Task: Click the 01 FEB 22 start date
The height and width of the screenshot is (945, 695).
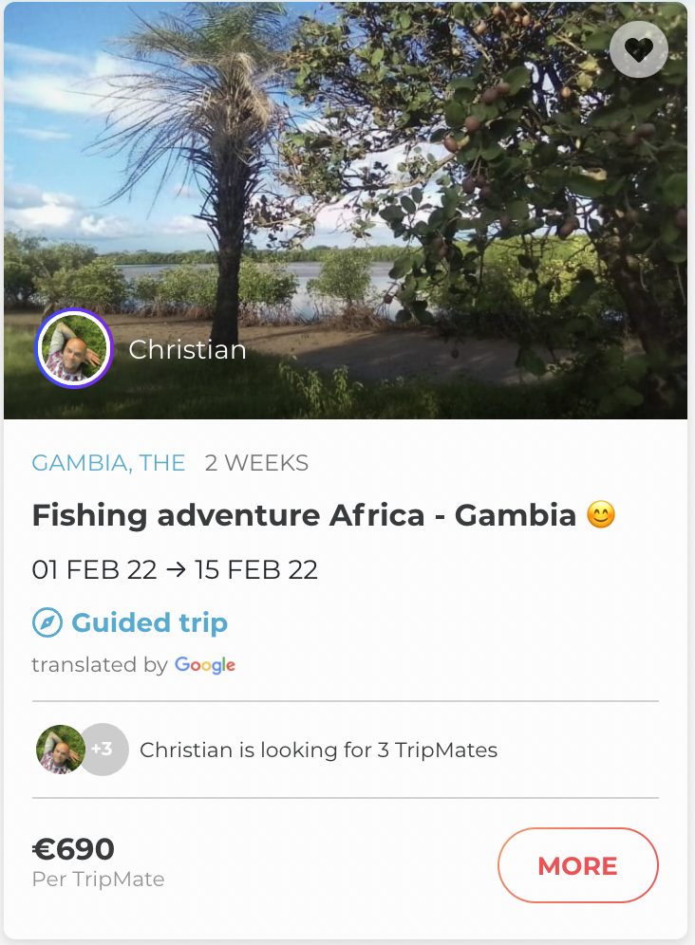Action: pyautogui.click(x=94, y=570)
